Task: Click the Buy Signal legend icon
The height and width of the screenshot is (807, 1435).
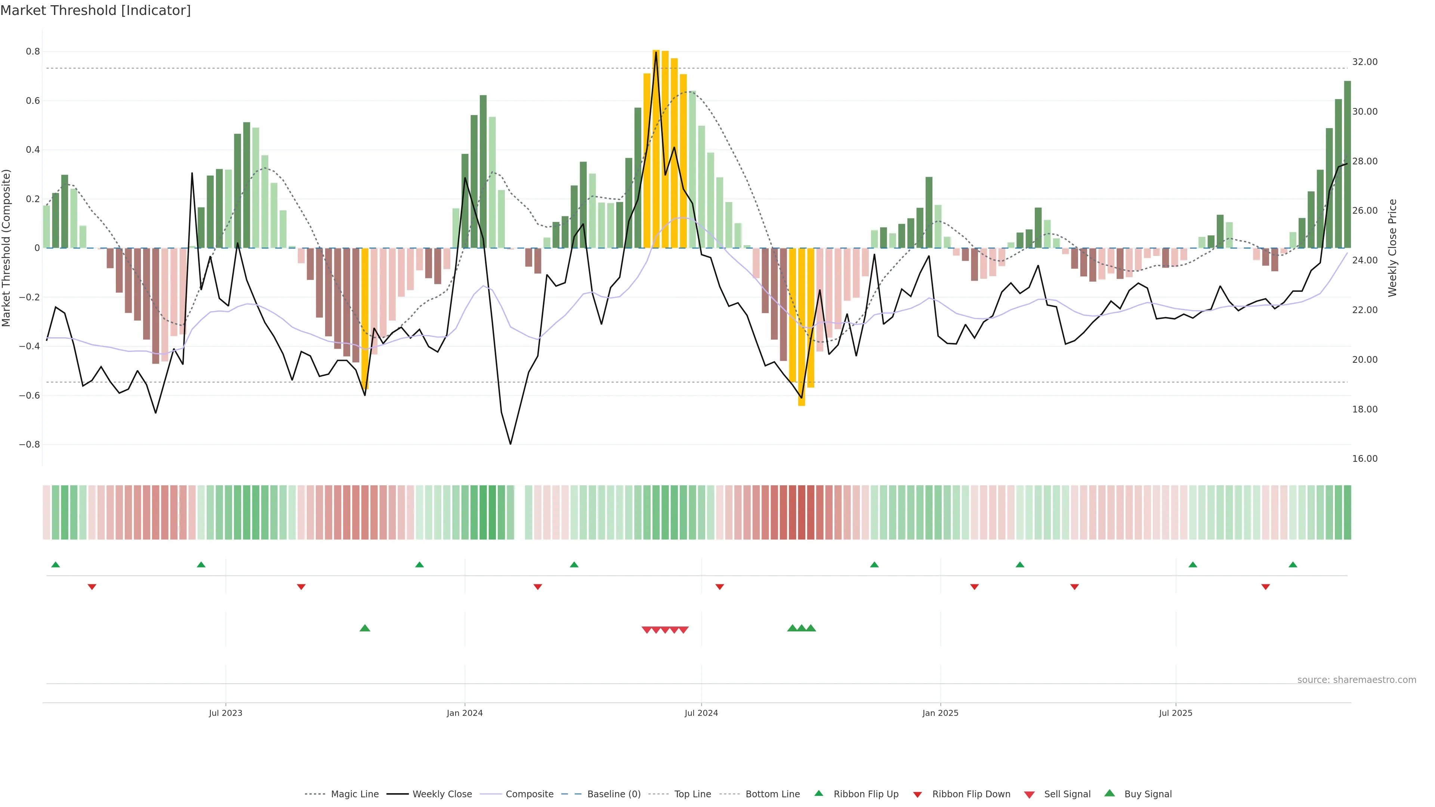Action: pyautogui.click(x=1110, y=793)
